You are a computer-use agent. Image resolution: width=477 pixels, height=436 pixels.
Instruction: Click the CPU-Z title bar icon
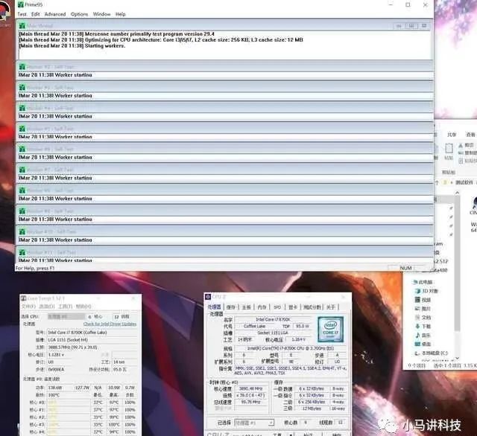[208, 297]
